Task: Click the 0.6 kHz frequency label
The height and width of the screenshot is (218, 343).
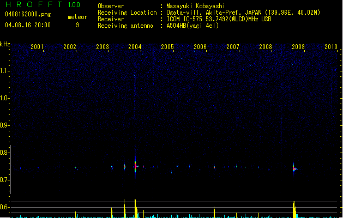Action: point(4,207)
